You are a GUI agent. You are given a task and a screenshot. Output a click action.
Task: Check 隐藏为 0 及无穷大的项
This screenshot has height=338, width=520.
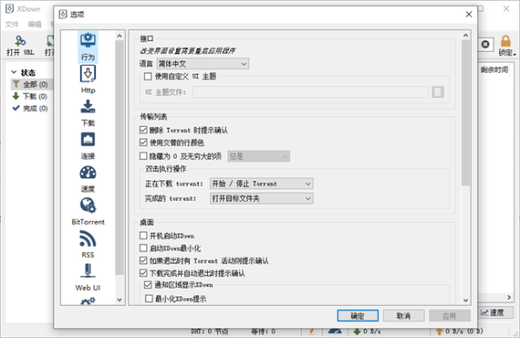(x=143, y=156)
